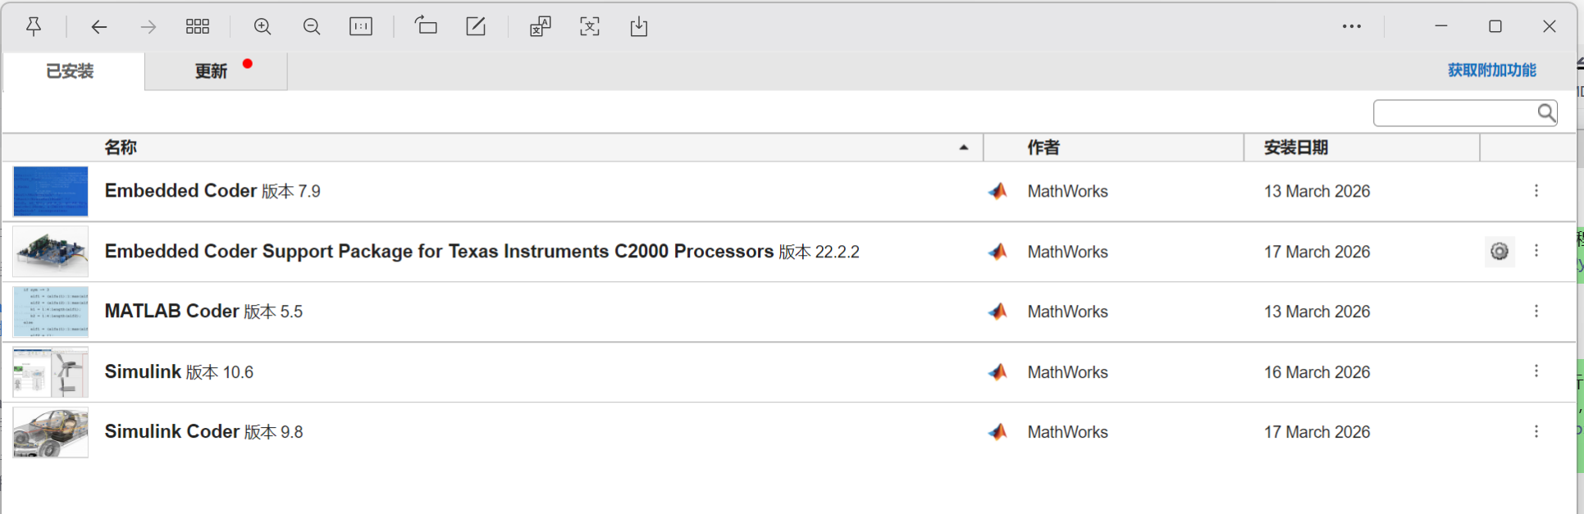Select Embedded Coder 版本 7.9 entry
This screenshot has width=1584, height=514.
coord(212,191)
